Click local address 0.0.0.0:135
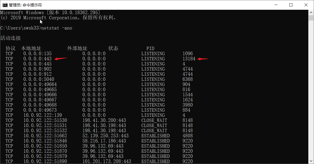Screen dimensions: 314x164 tap(37, 54)
